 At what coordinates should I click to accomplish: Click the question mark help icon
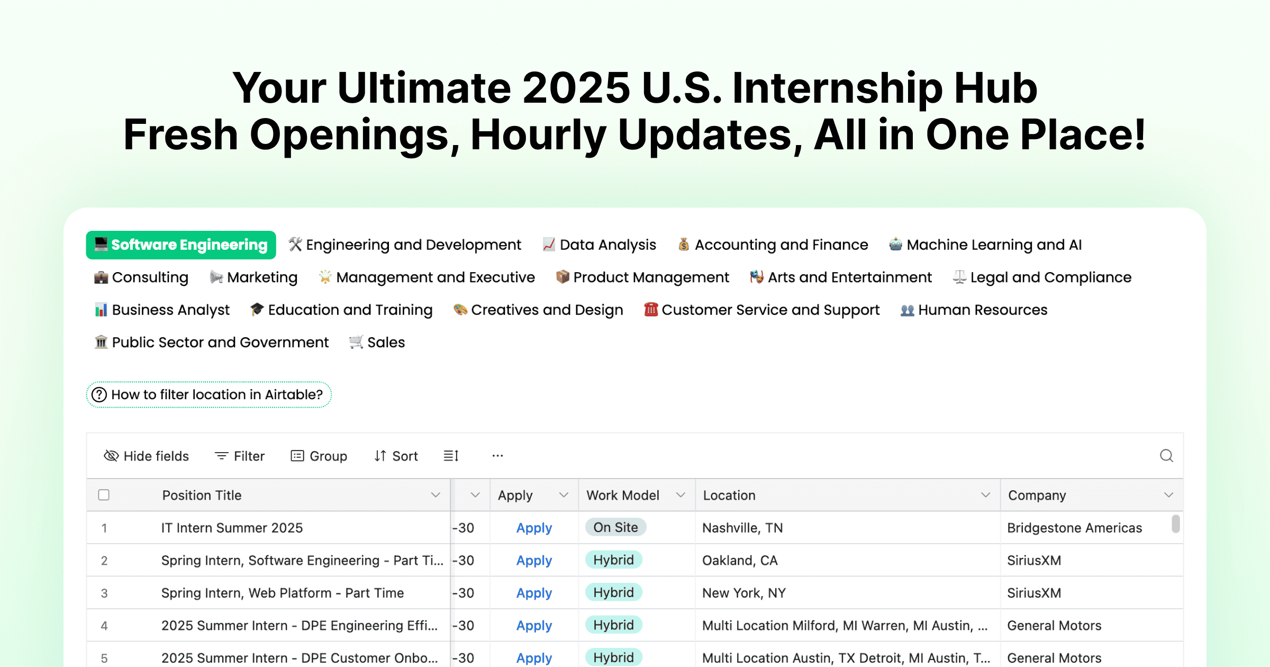click(x=99, y=395)
